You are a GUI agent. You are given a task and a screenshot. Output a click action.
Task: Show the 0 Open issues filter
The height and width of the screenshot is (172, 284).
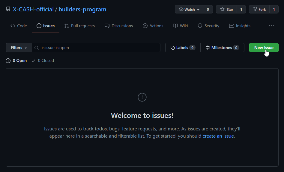pos(16,60)
